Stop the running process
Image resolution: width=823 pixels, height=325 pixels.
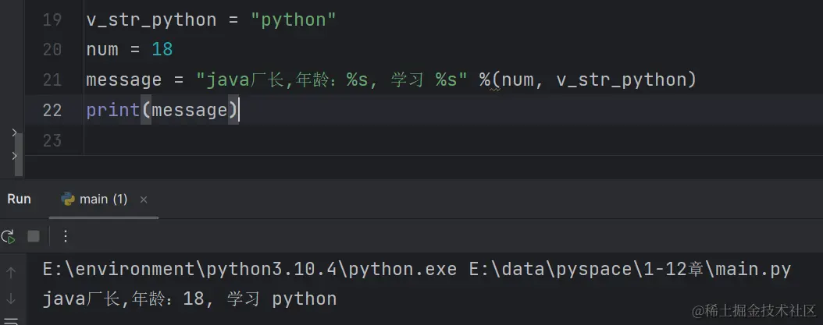(34, 237)
